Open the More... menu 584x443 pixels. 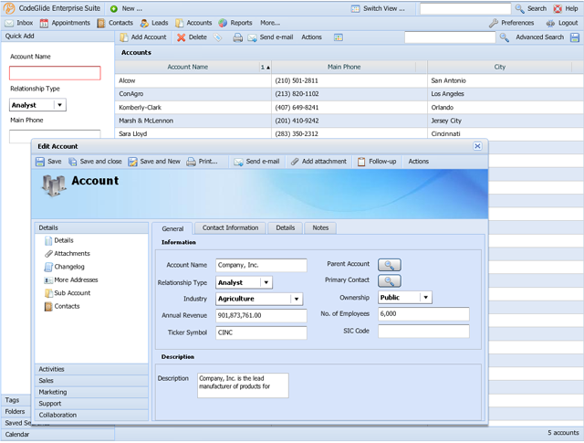(x=270, y=23)
